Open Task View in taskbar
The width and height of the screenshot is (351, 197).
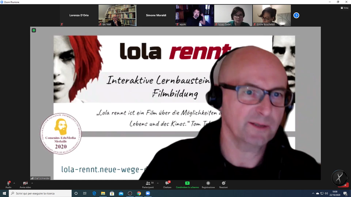[x=85, y=193]
